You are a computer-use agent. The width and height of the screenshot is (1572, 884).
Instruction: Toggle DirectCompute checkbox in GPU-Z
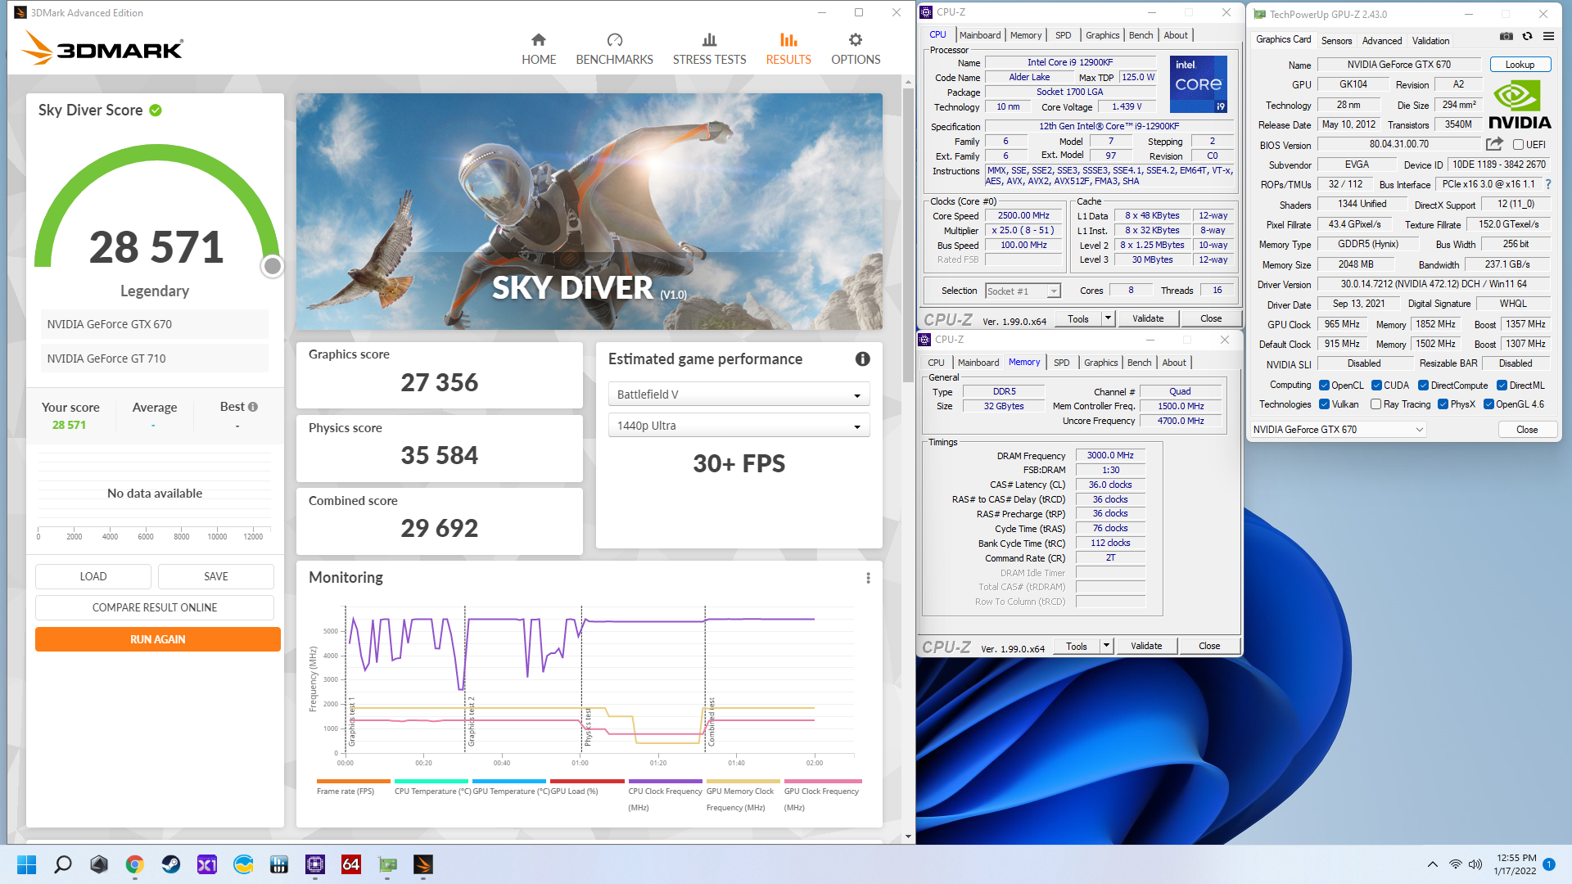click(x=1423, y=386)
